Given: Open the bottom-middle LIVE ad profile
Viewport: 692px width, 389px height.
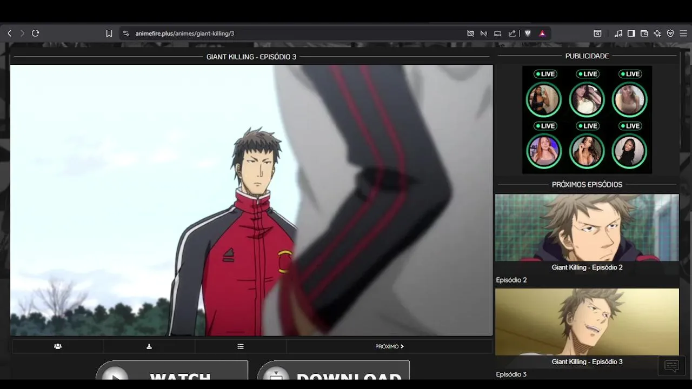Looking at the screenshot, I should coord(587,151).
